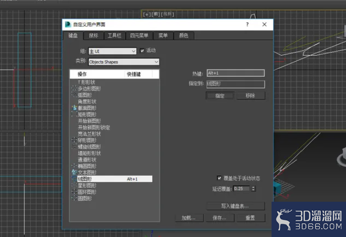Click the 线图形 line shape icon
The width and height of the screenshot is (346, 237).
coord(74,179)
